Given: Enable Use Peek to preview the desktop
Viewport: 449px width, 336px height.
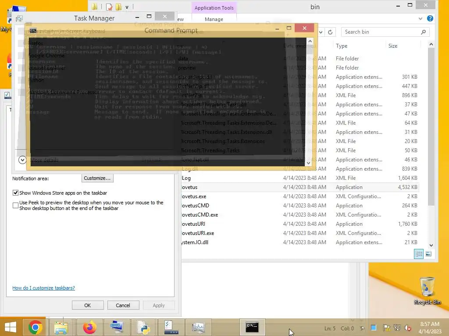Looking at the screenshot, I should pyautogui.click(x=15, y=205).
